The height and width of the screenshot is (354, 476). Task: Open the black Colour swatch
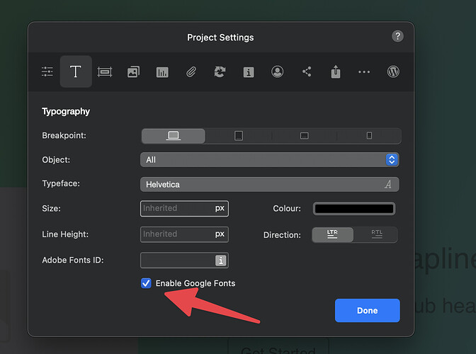[x=354, y=209]
